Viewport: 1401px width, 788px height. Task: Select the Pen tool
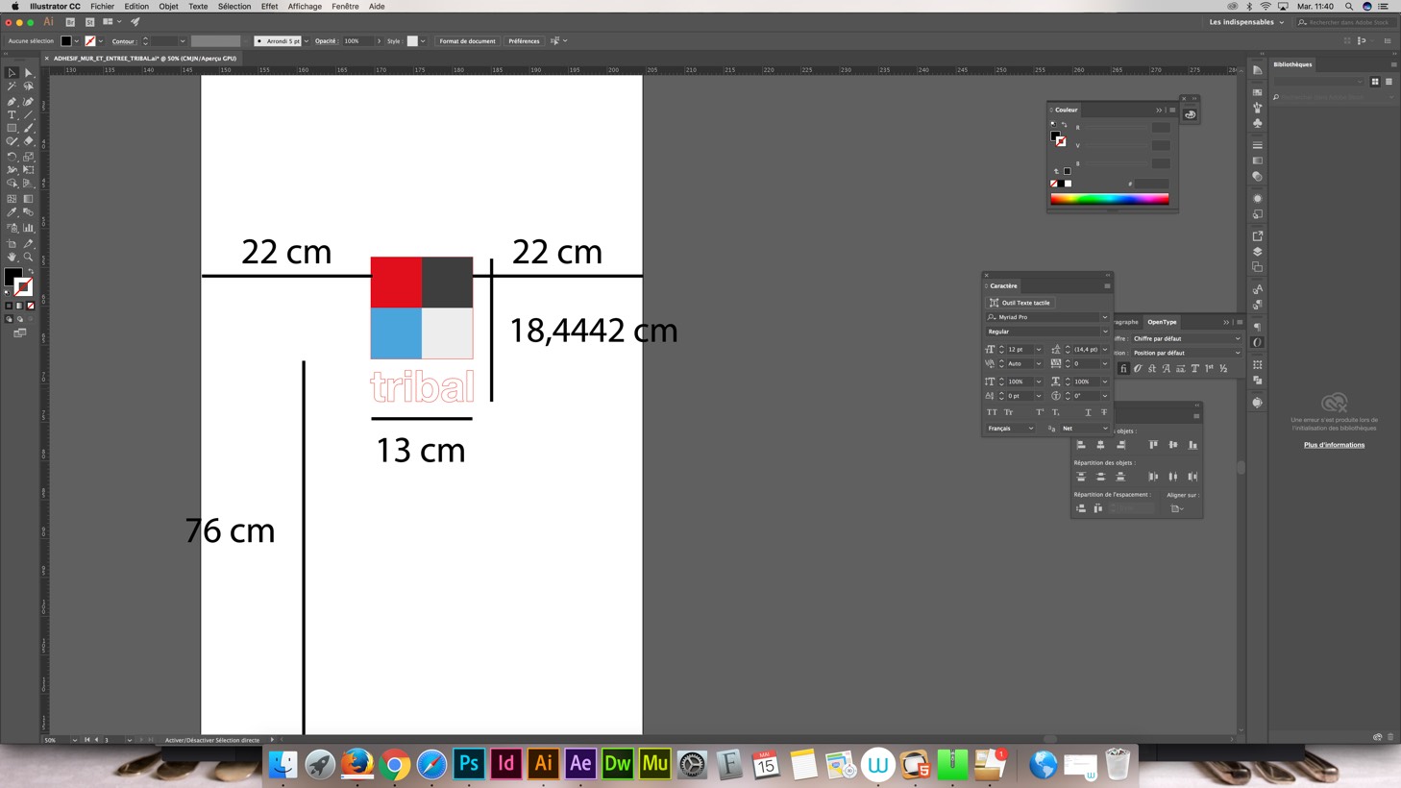(x=12, y=101)
